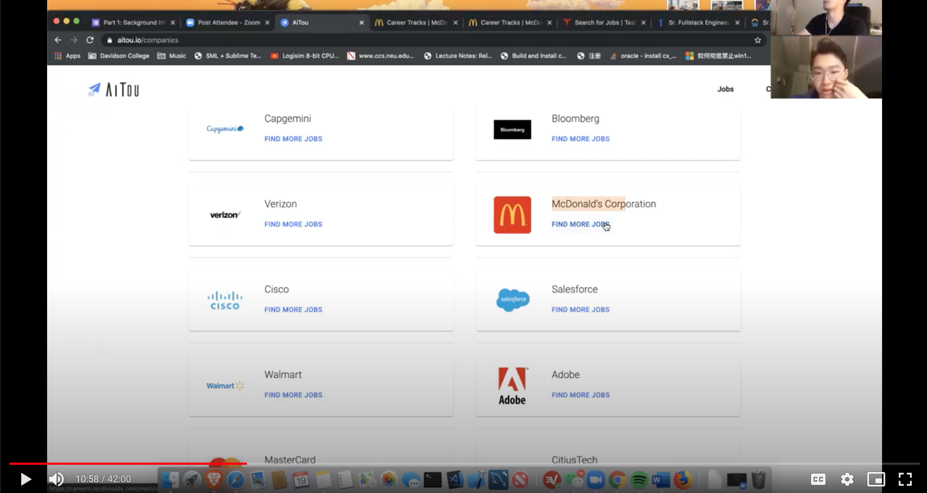This screenshot has width=927, height=493.
Task: Mute the video volume
Action: (x=56, y=479)
